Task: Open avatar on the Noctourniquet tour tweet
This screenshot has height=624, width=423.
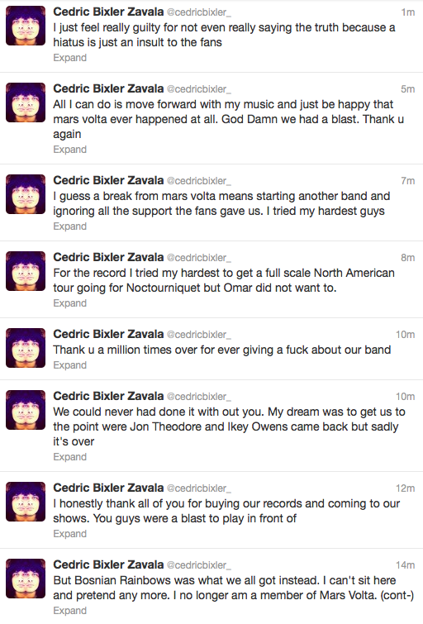Action: point(26,271)
